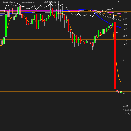
Task: Click the 113 price axis label
Action: click(125, 41)
